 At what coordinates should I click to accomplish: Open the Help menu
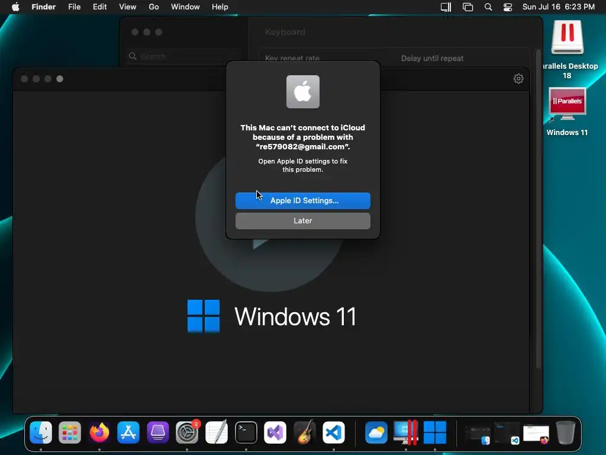coord(220,7)
